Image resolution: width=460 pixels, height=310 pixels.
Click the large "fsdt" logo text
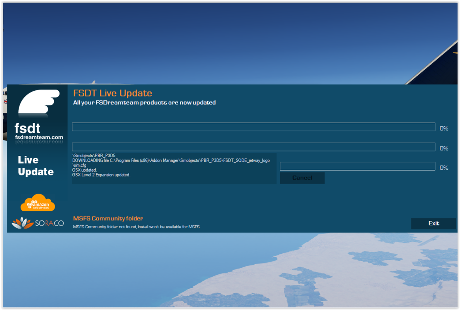tap(27, 128)
